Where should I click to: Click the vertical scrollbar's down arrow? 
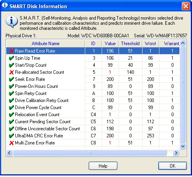coord(183,146)
